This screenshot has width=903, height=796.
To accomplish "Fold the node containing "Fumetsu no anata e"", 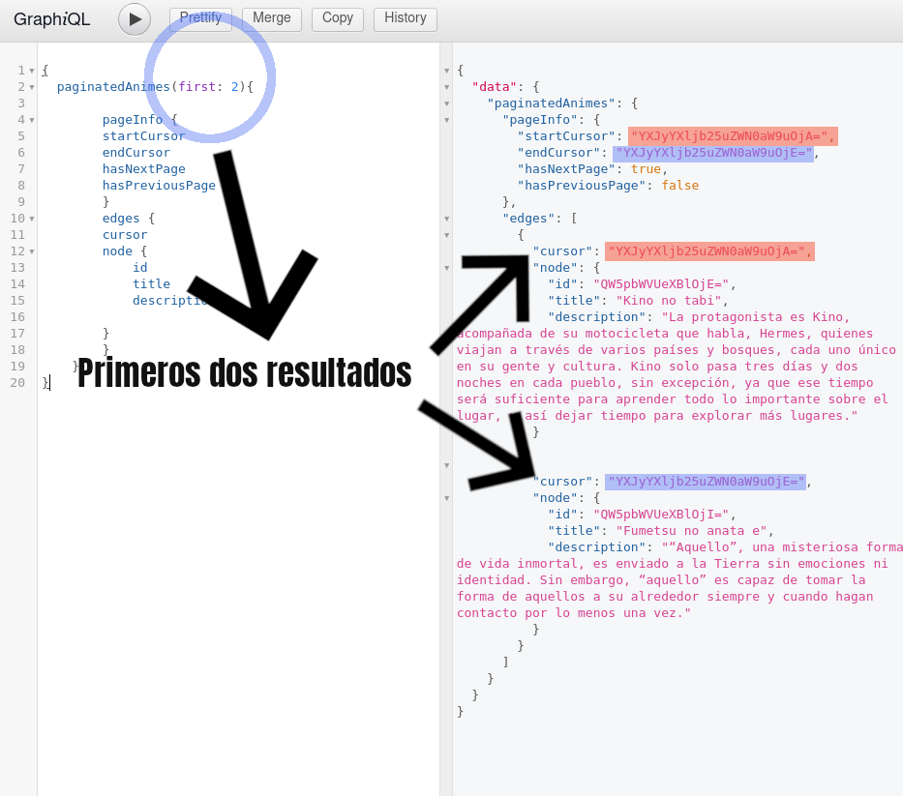I will pyautogui.click(x=446, y=498).
